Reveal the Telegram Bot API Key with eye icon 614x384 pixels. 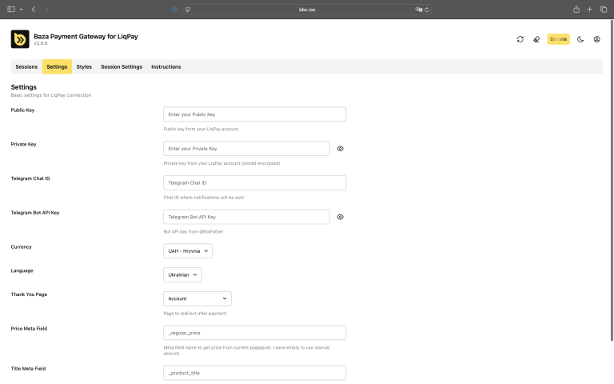point(341,217)
